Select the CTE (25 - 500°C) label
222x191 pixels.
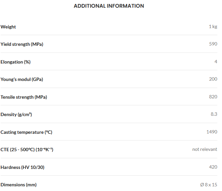point(27,150)
